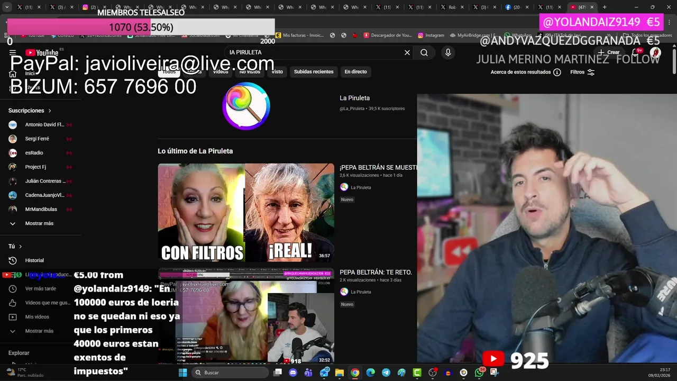Open Discord from taskbar
Image resolution: width=677 pixels, height=381 pixels.
point(293,373)
